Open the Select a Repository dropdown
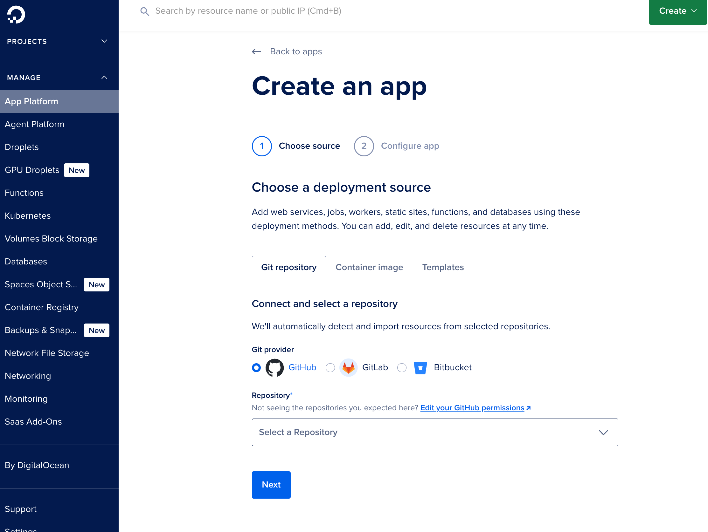 coord(435,432)
